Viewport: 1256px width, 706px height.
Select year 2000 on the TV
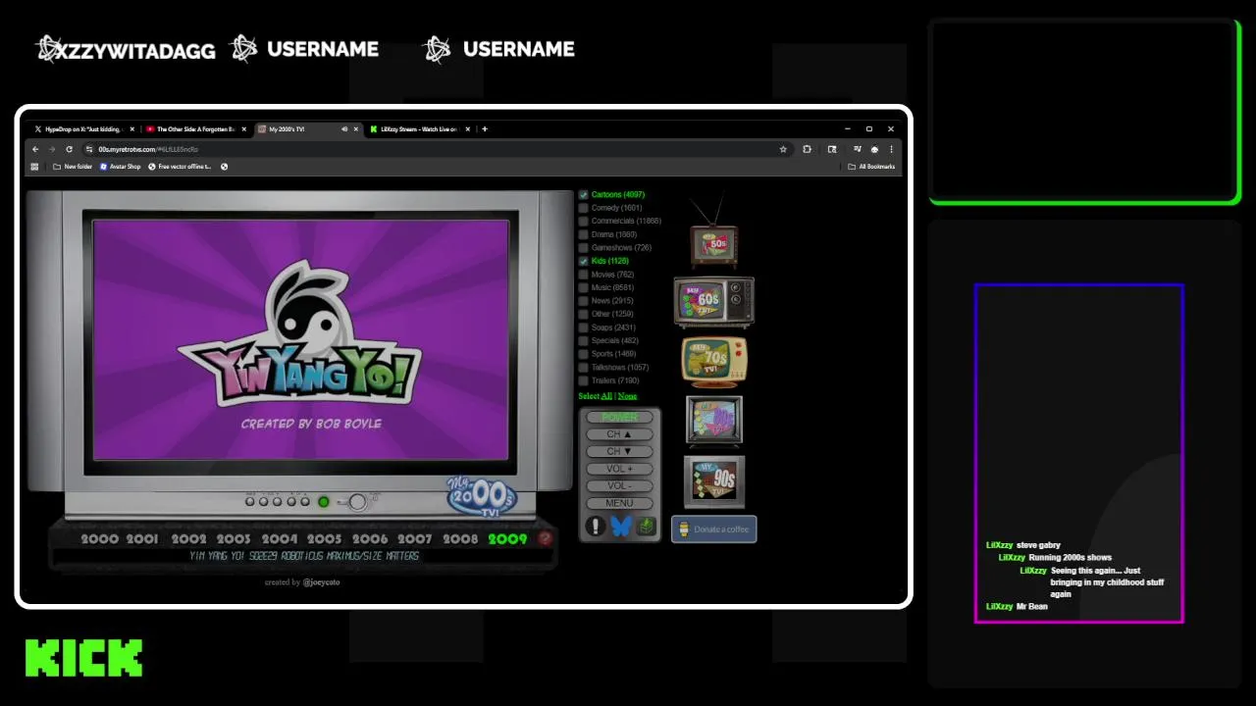(x=99, y=538)
